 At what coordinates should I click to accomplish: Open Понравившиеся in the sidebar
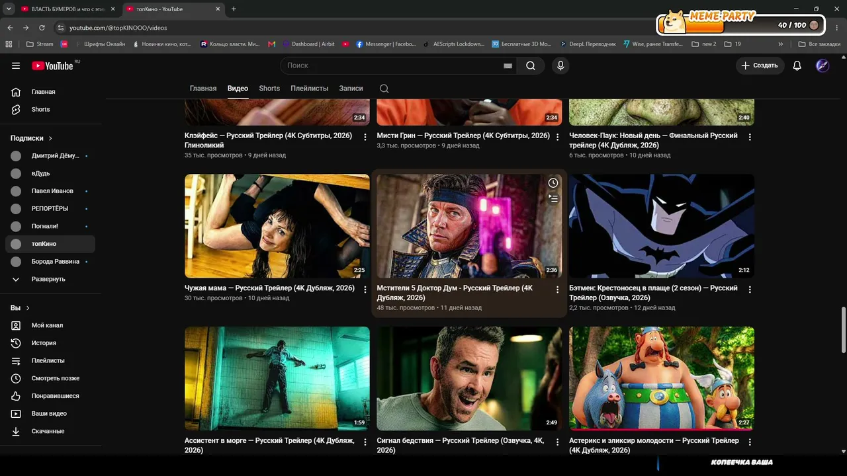pyautogui.click(x=50, y=396)
